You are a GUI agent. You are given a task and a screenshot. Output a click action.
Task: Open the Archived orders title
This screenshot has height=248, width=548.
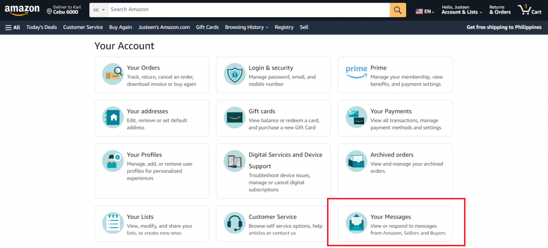[x=392, y=154]
